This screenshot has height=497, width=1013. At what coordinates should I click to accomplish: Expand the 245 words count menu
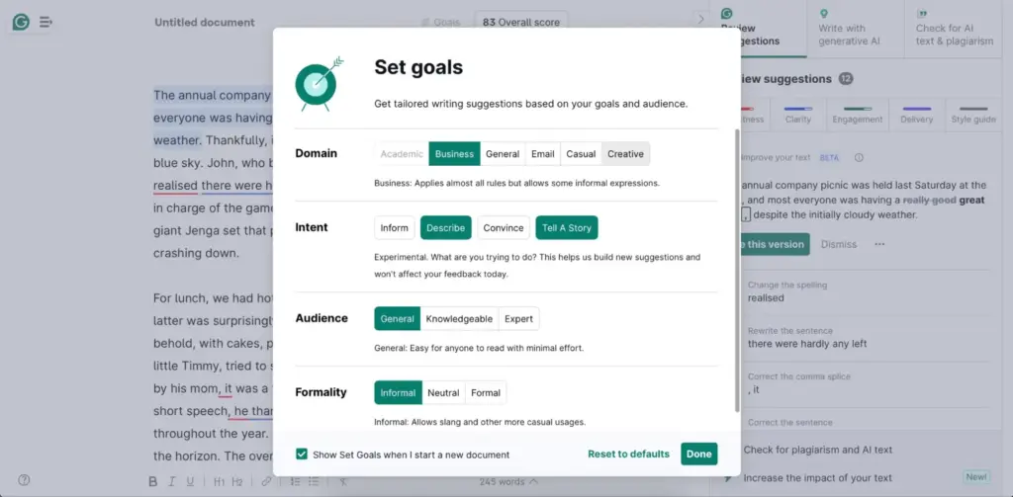click(508, 481)
